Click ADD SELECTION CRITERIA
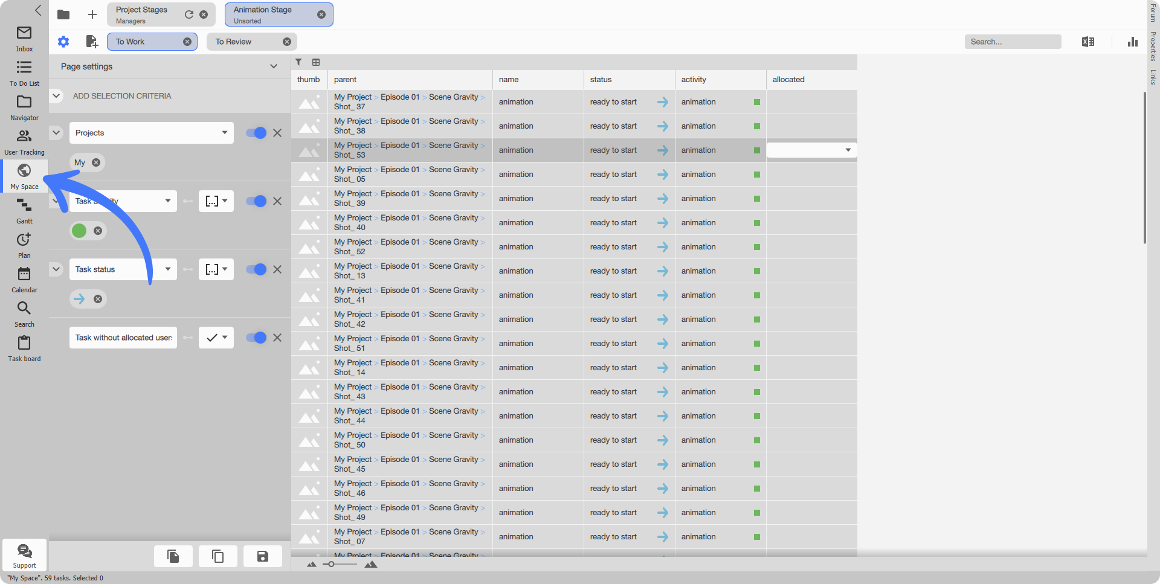This screenshot has height=584, width=1160. 122,96
